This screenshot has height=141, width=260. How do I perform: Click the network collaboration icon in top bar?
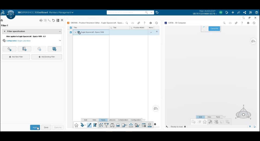click(x=245, y=12)
